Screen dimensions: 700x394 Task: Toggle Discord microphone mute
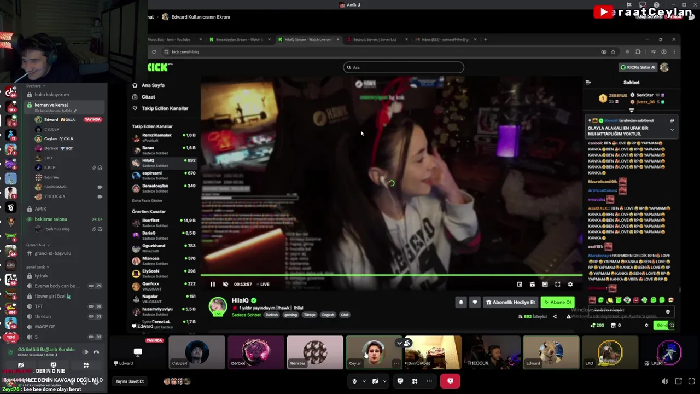click(x=354, y=381)
